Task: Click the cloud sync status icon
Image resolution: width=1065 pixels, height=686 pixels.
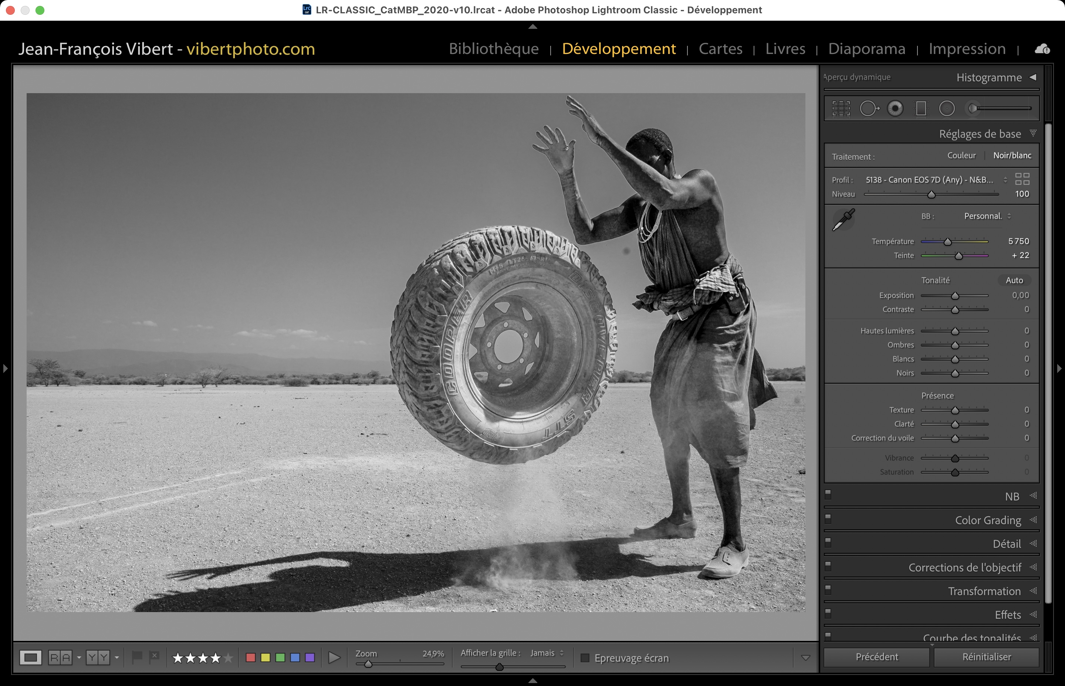Action: (x=1042, y=49)
